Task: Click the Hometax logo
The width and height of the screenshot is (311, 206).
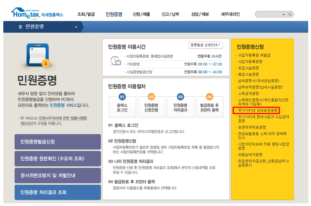Action: pos(37,13)
